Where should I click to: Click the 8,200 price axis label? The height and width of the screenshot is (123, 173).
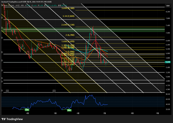point(168,12)
